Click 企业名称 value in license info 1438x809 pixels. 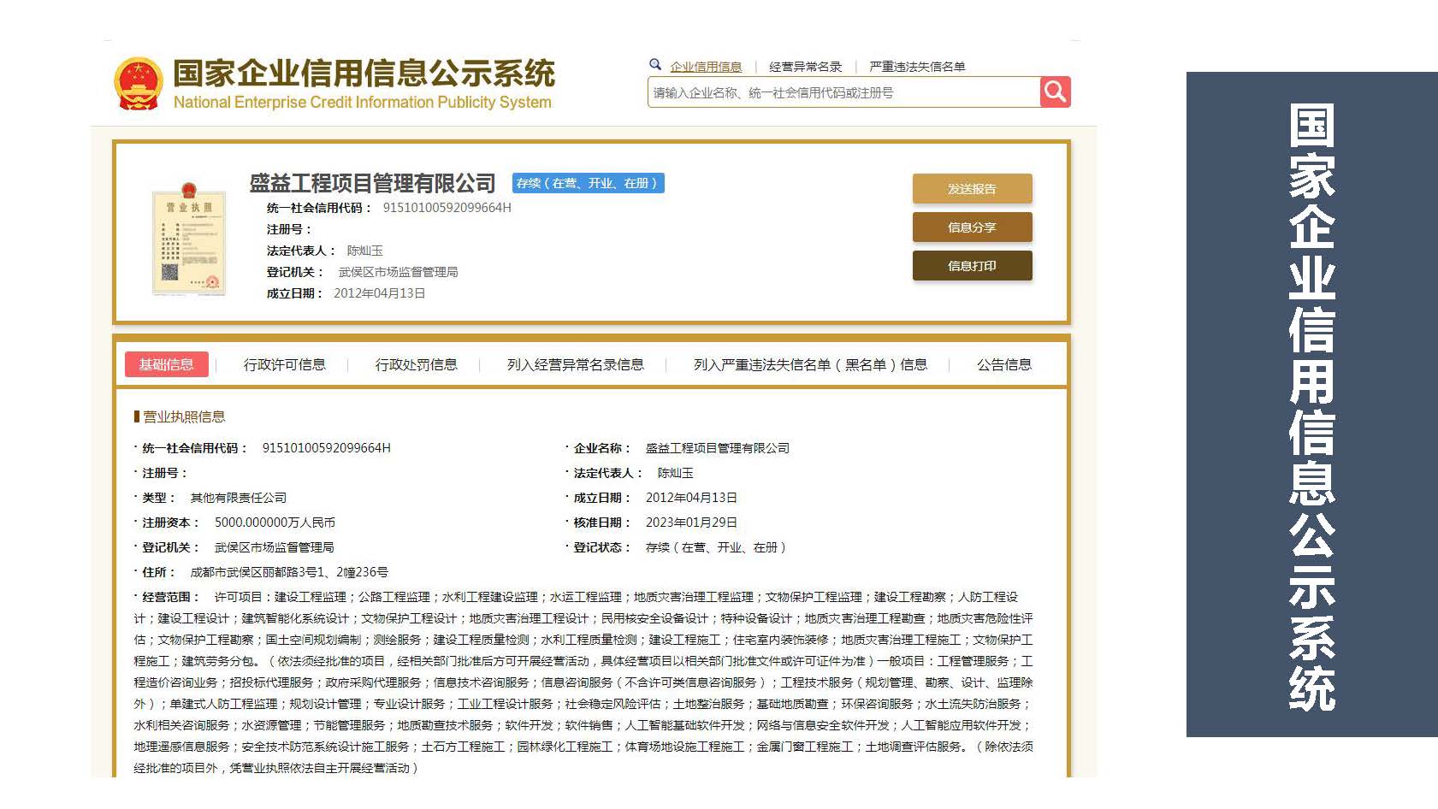(x=718, y=448)
